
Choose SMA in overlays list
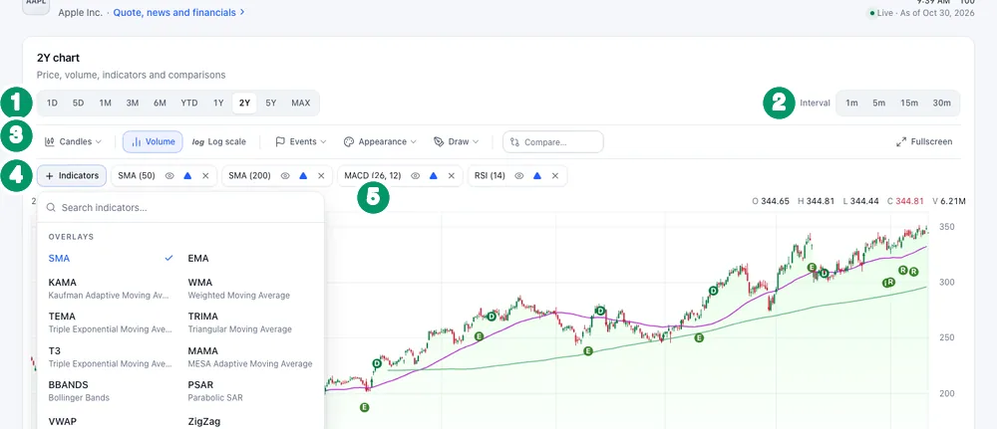coord(112,258)
